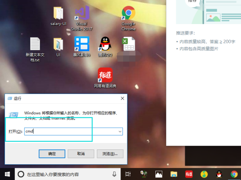Click the 确定 button in Run dialog
The height and width of the screenshot is (180, 241).
(52, 153)
